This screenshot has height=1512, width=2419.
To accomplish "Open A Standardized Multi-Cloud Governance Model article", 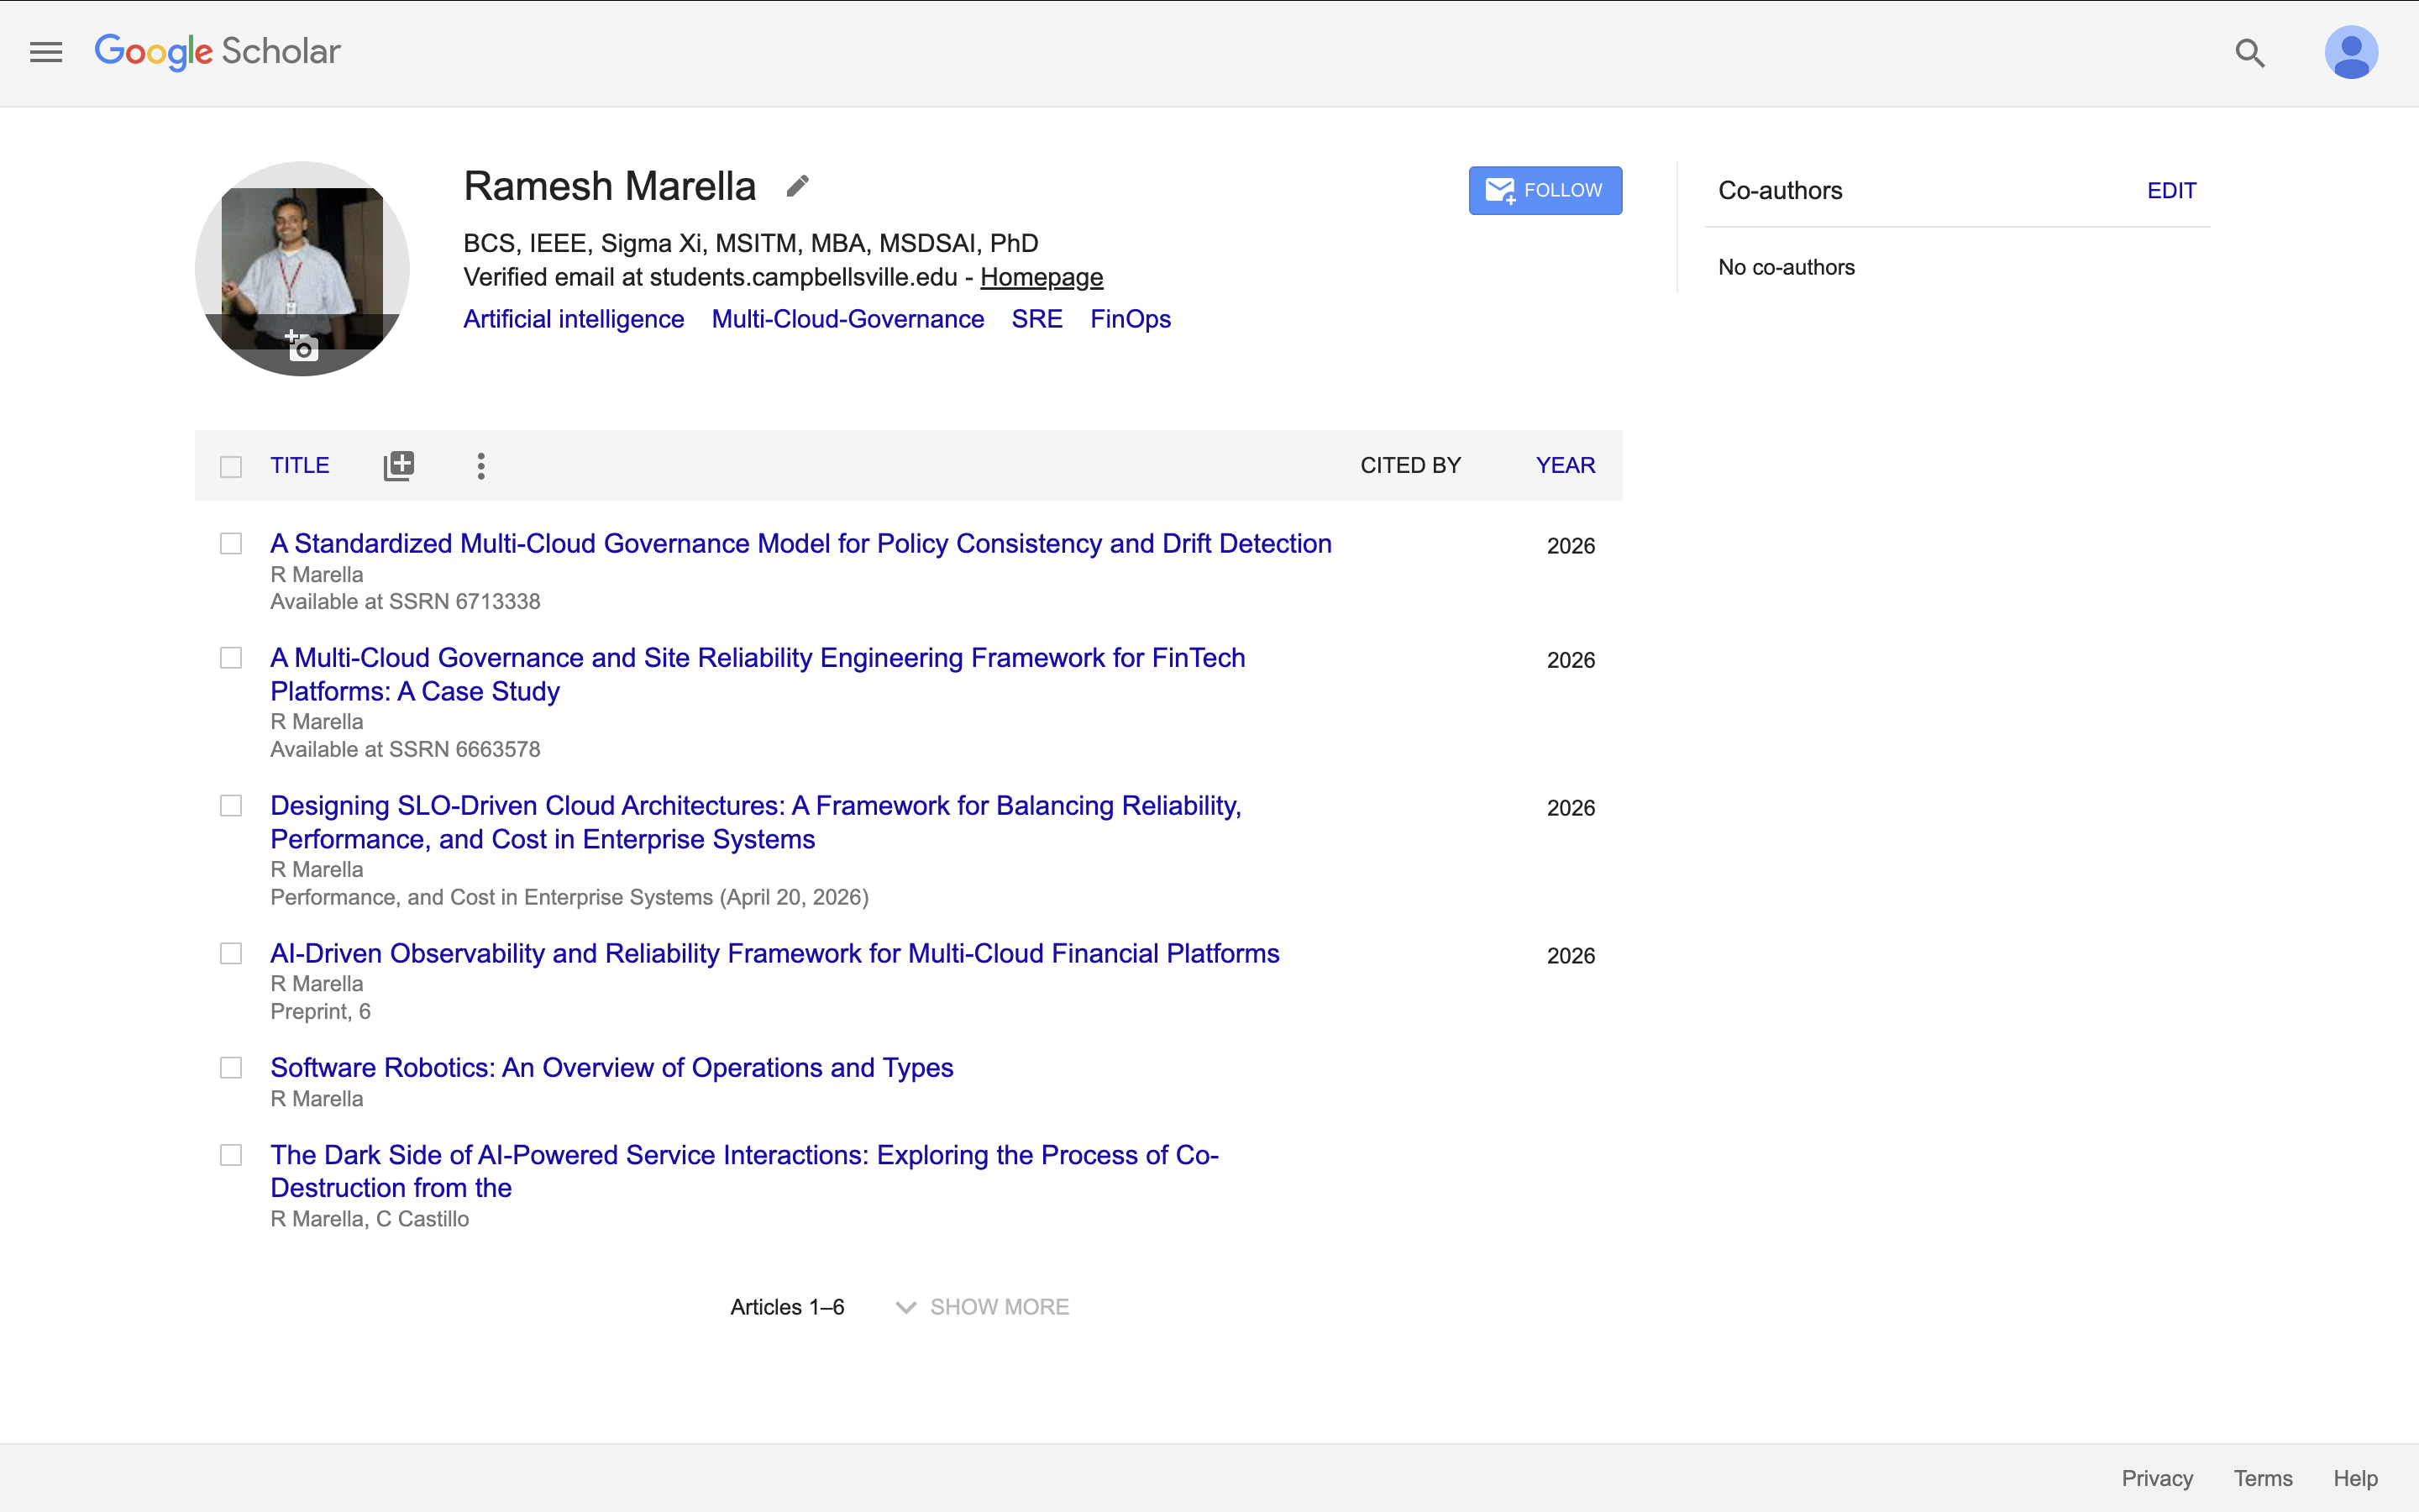I will click(800, 543).
